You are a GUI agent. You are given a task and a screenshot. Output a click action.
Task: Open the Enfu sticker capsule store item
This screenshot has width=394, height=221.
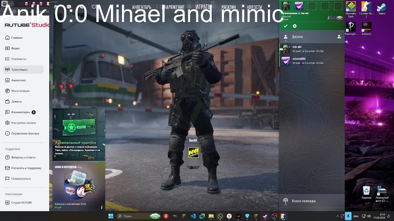79,186
